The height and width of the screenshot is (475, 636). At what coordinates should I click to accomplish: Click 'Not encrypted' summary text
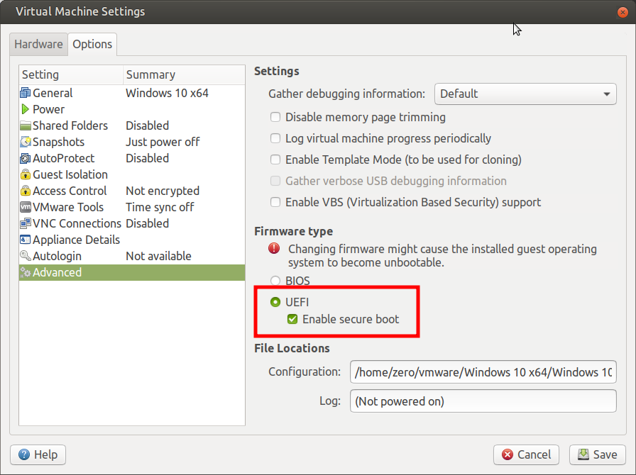163,191
